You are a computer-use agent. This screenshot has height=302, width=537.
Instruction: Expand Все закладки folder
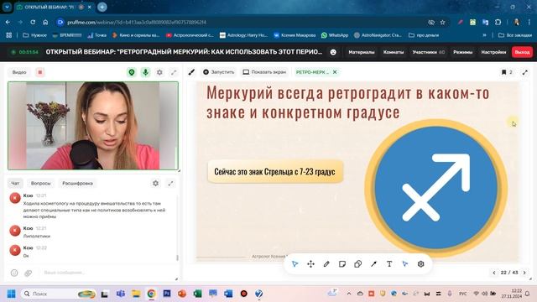(514, 35)
